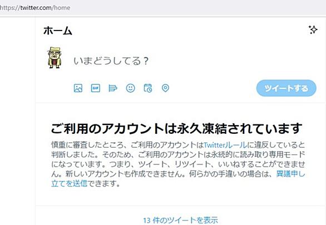Click the twitter.com/home address bar
This screenshot has height=225, width=326.
pos(163,8)
